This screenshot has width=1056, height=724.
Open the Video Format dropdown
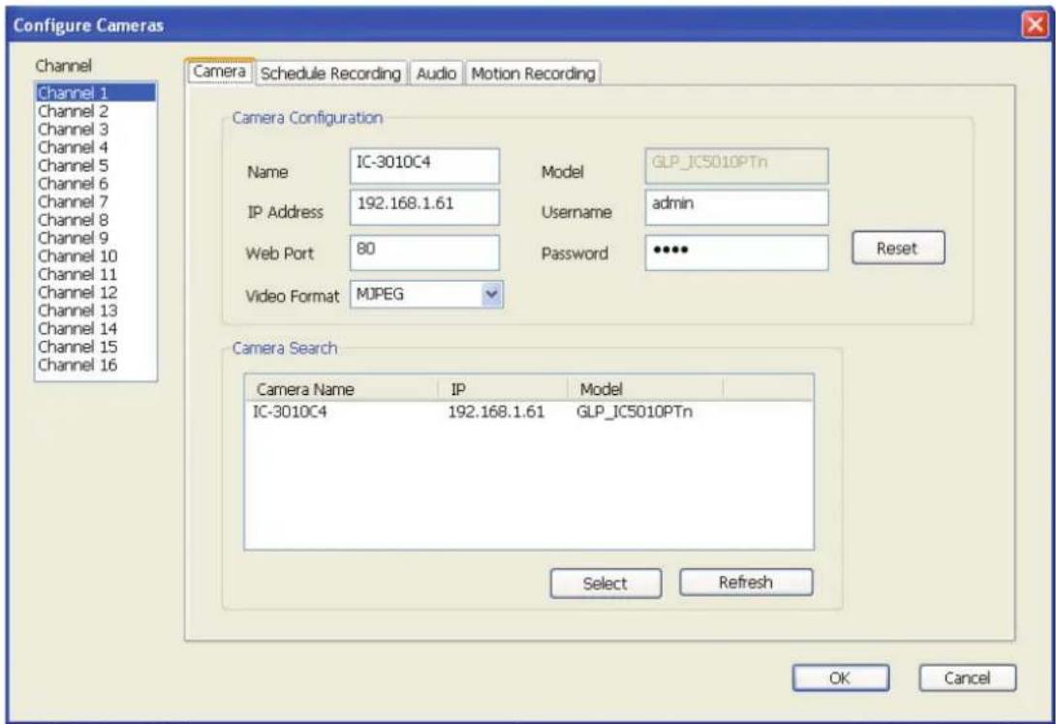(x=426, y=294)
